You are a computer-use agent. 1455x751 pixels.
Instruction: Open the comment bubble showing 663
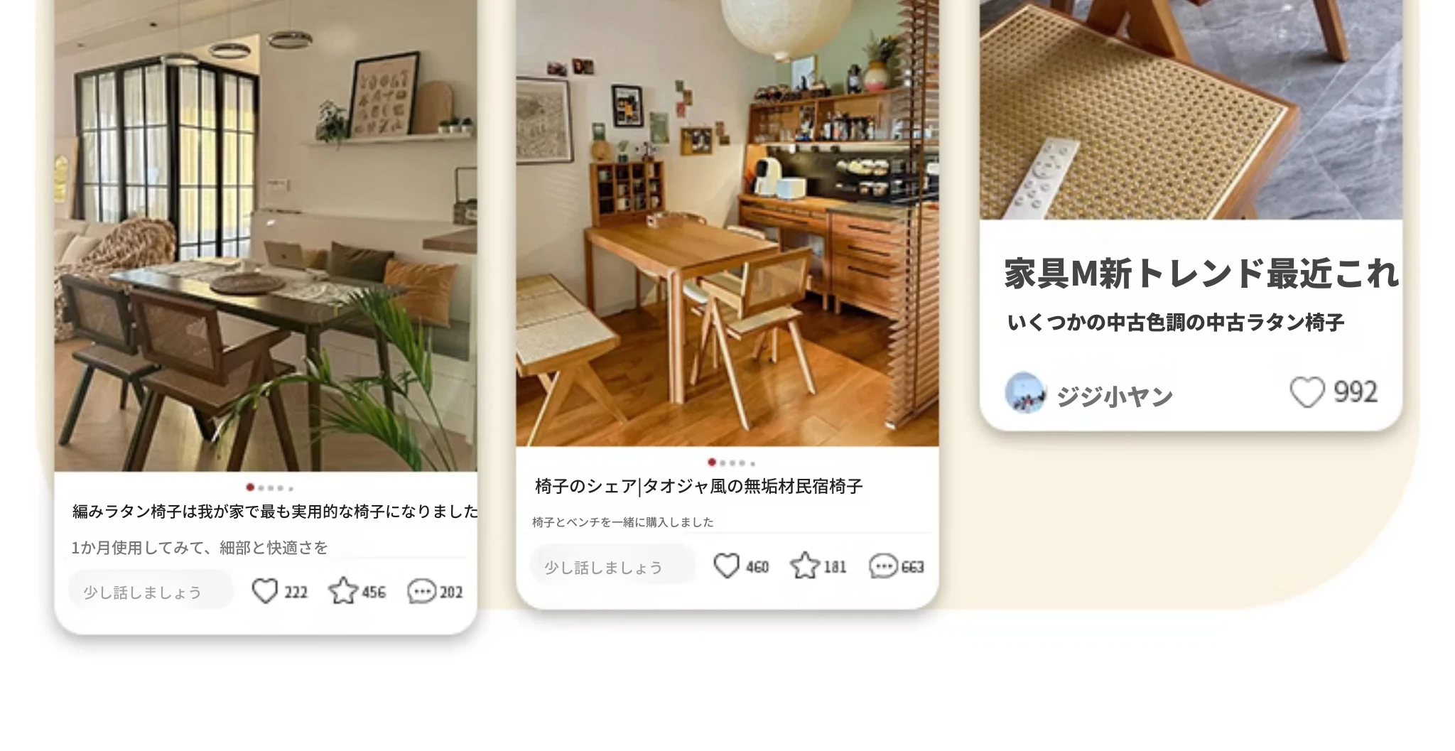(x=883, y=566)
